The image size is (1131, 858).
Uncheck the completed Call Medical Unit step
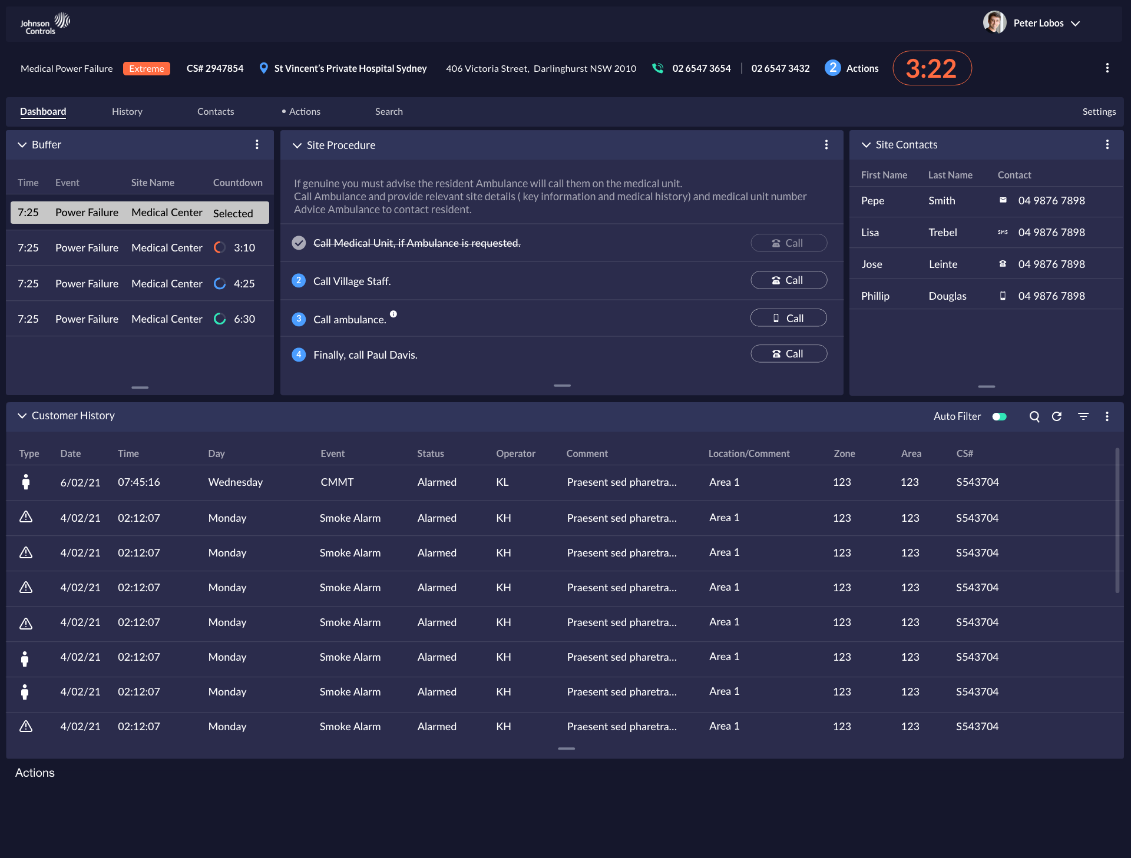click(x=299, y=243)
